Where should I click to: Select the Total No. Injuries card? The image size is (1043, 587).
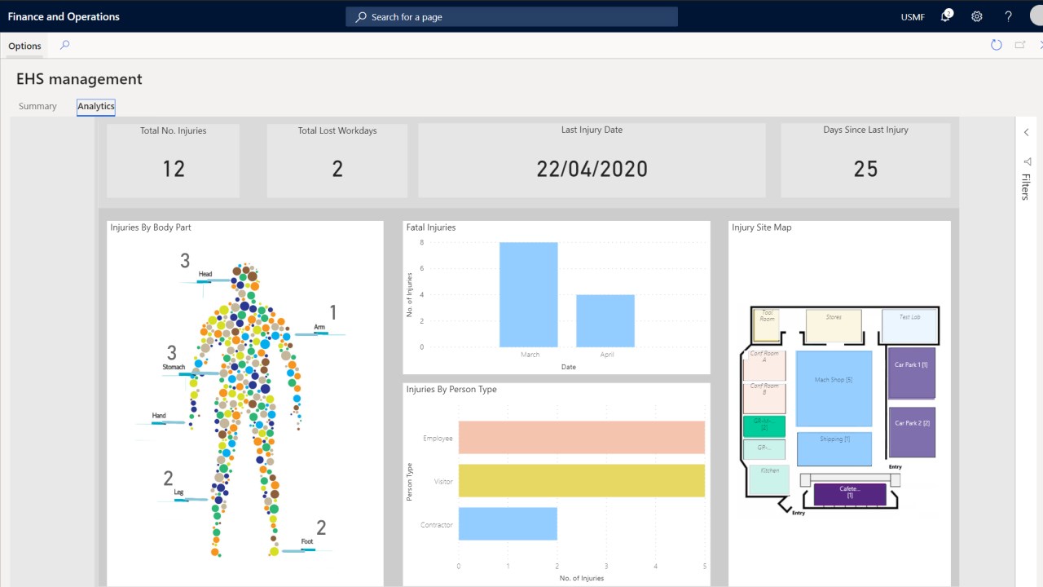pyautogui.click(x=173, y=161)
